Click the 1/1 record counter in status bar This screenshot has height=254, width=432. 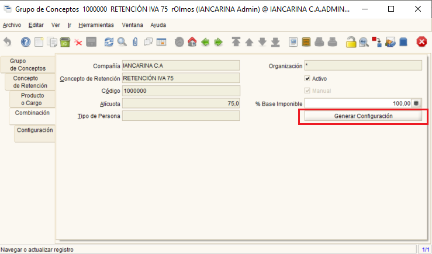click(426, 249)
